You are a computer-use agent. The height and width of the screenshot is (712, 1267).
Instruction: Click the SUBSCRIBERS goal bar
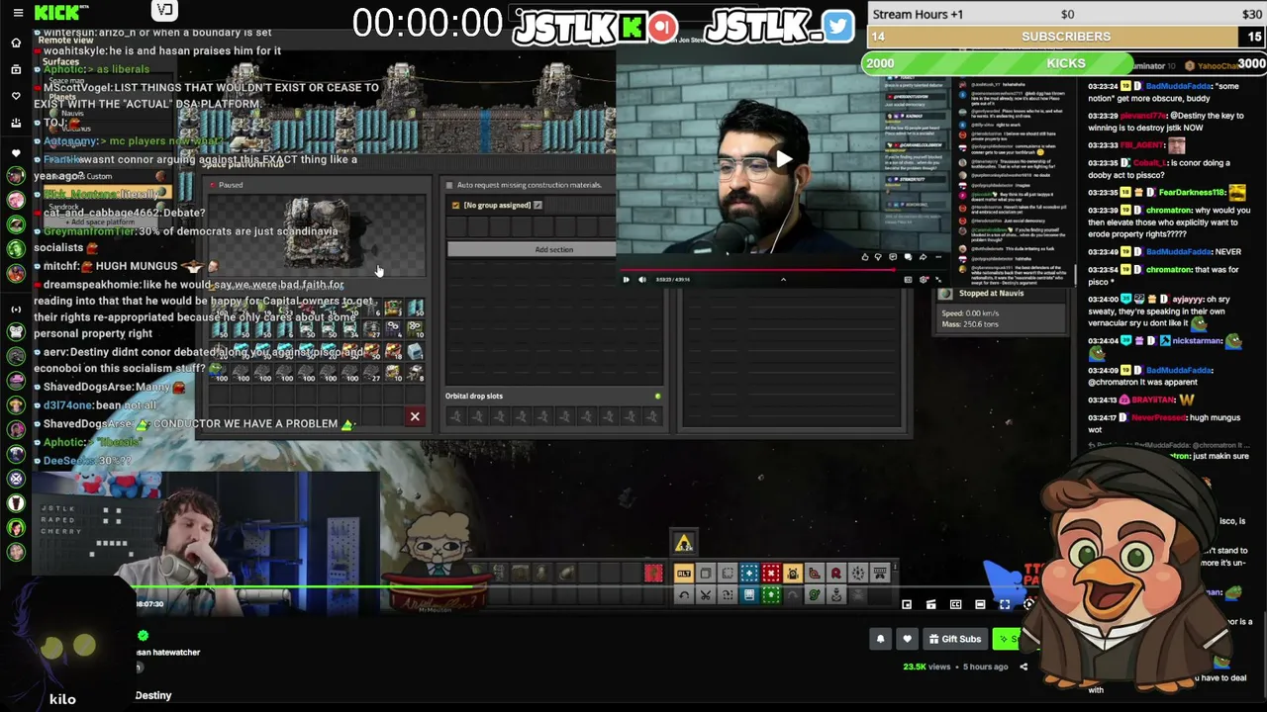click(x=1066, y=37)
